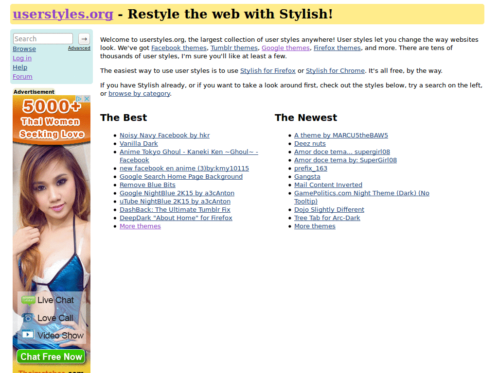Screen dimensions: 498x373
Task: Open the Deez nuts style
Action: 310,144
